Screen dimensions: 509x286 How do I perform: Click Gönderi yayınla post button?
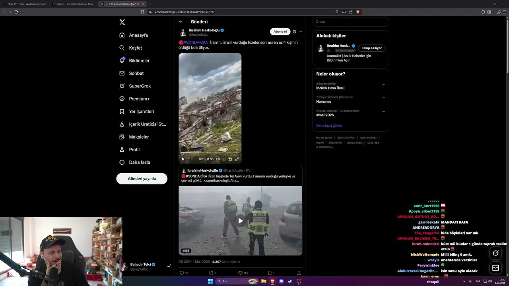(x=142, y=179)
